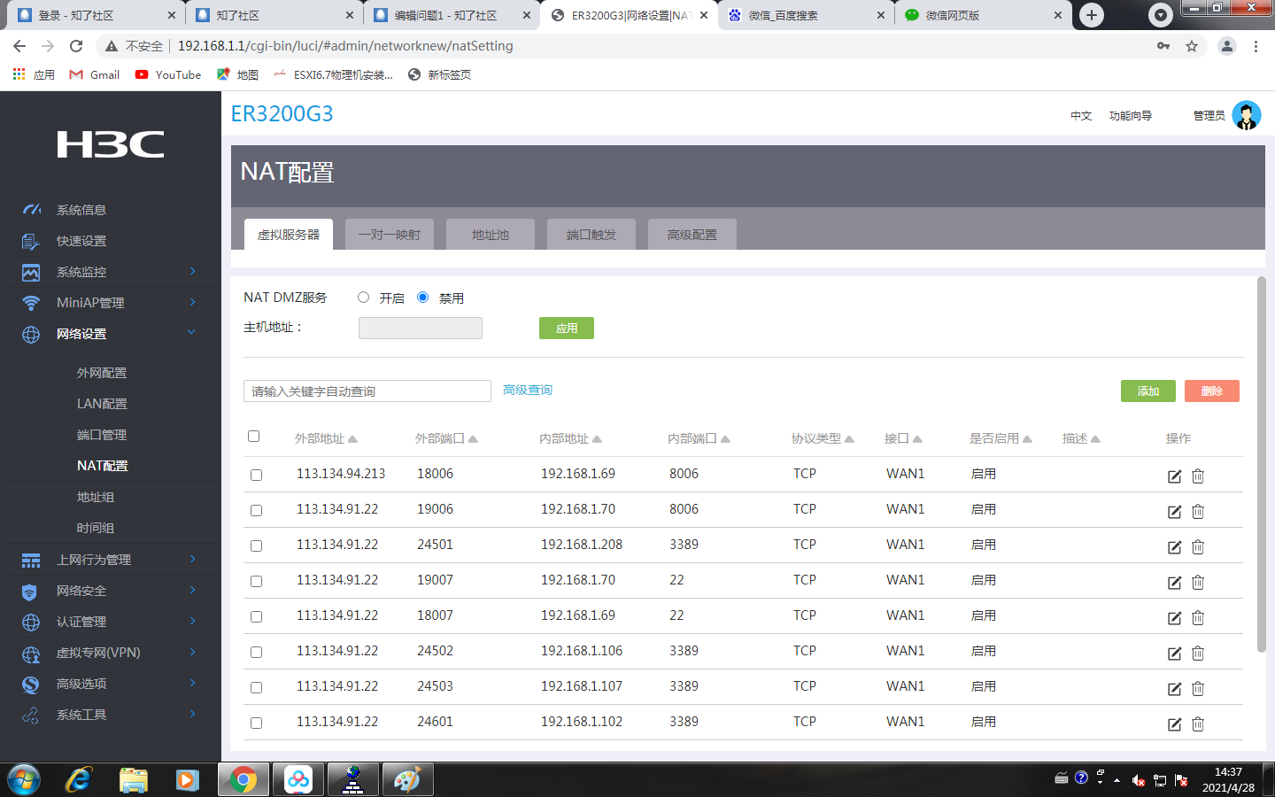Edit the rule for external port 24503

click(1174, 689)
